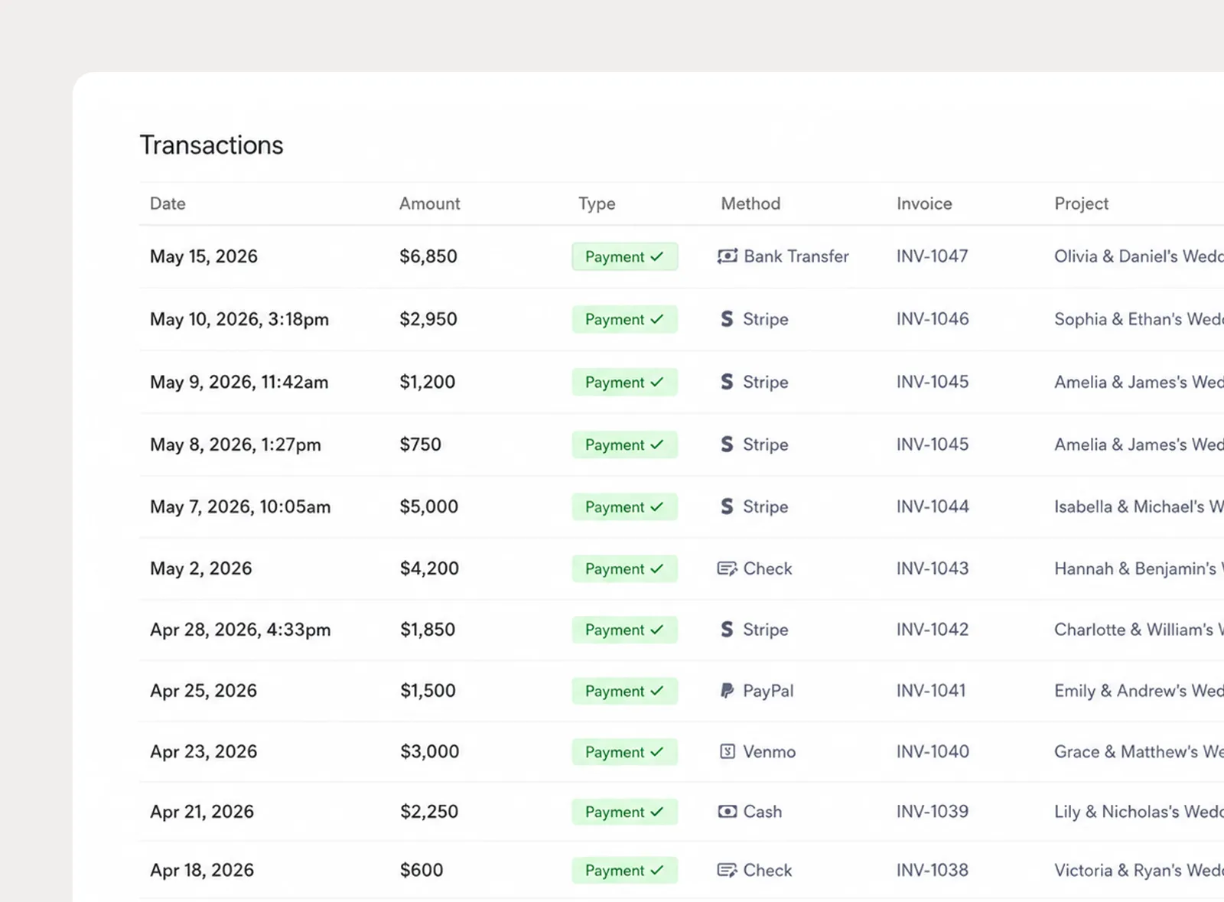The width and height of the screenshot is (1224, 902).
Task: Open the Charlotte & William's project
Action: click(x=1138, y=630)
